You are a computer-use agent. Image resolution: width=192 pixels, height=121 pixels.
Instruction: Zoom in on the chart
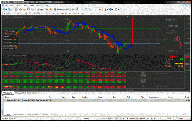click(86, 10)
